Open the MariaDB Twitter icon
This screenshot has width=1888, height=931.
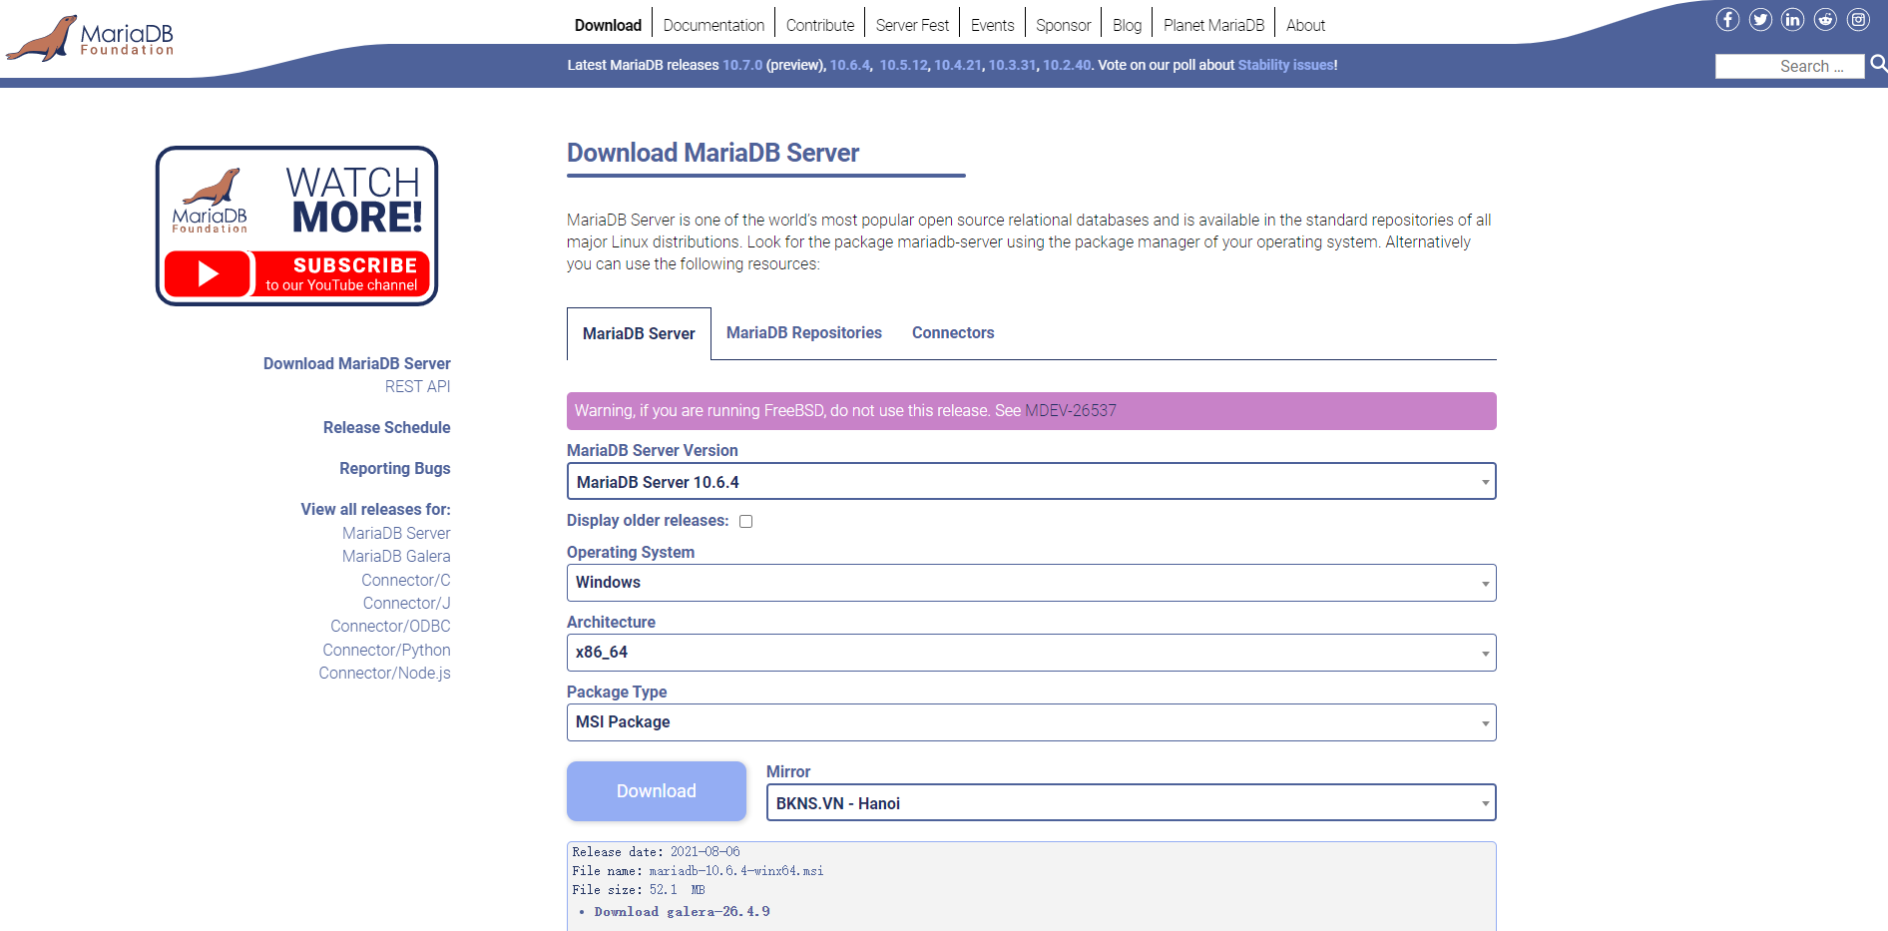pyautogui.click(x=1760, y=19)
